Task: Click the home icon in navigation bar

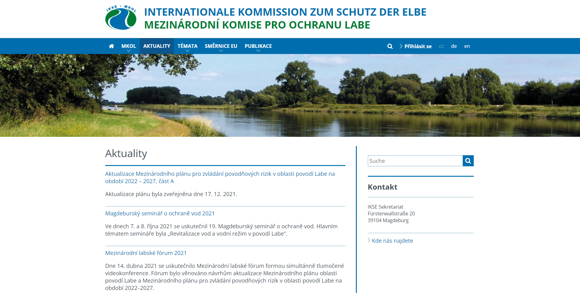Action: coord(111,46)
